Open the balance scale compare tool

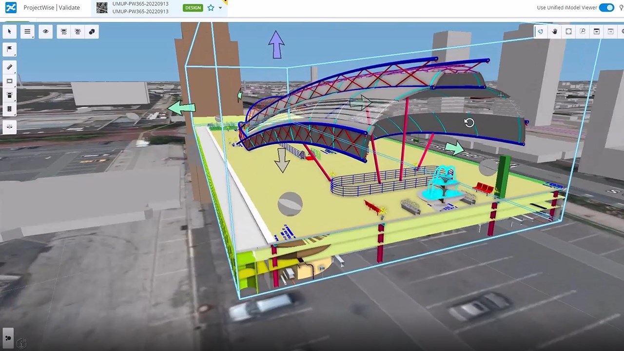(x=10, y=126)
